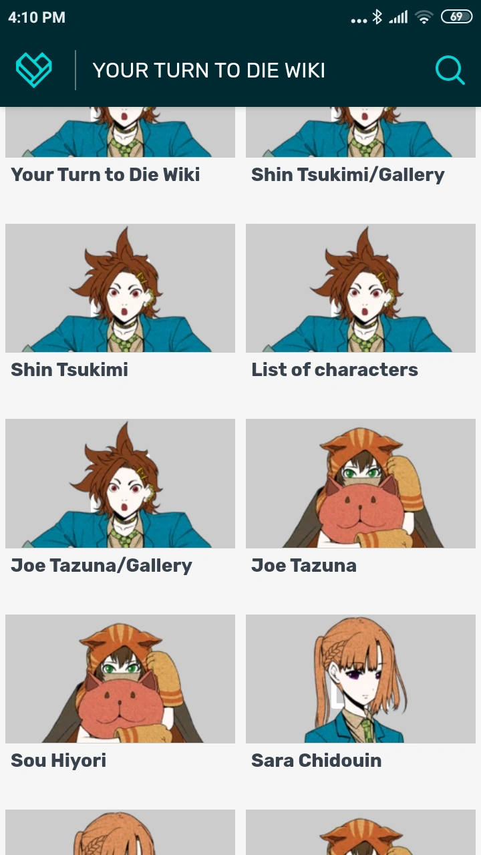
Task: Open the YOUR TURN TO DIE WIKI title
Action: (209, 70)
